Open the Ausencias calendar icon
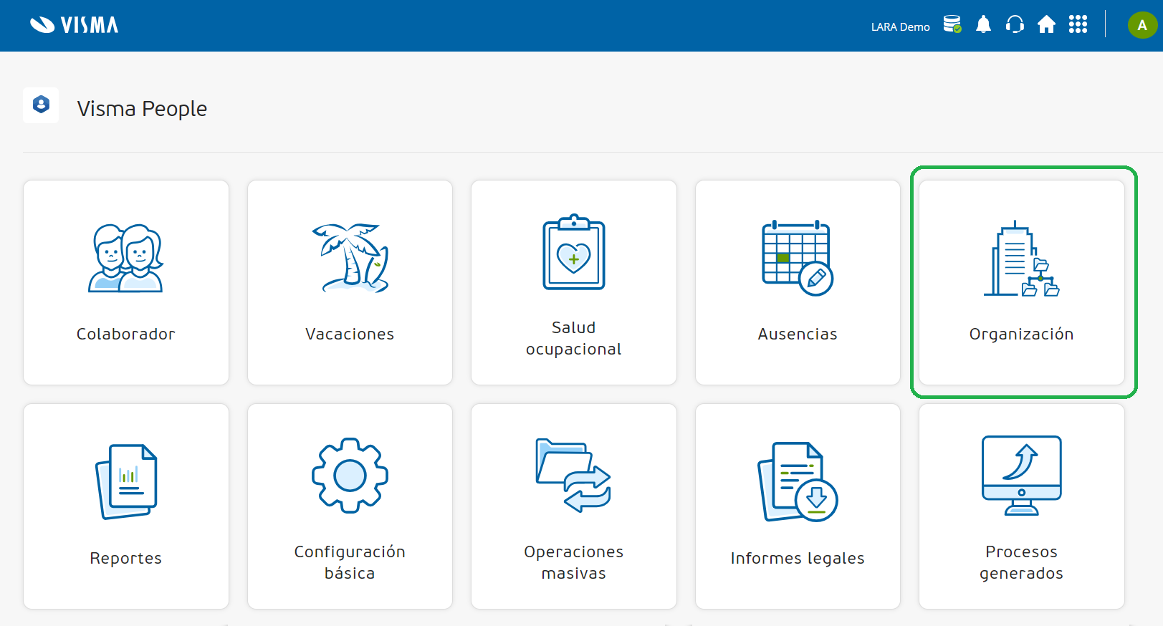Image resolution: width=1163 pixels, height=626 pixels. [x=798, y=258]
